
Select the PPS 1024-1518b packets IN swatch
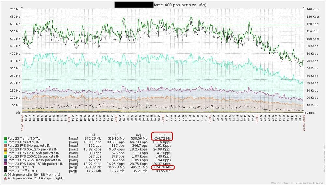tap(5, 164)
